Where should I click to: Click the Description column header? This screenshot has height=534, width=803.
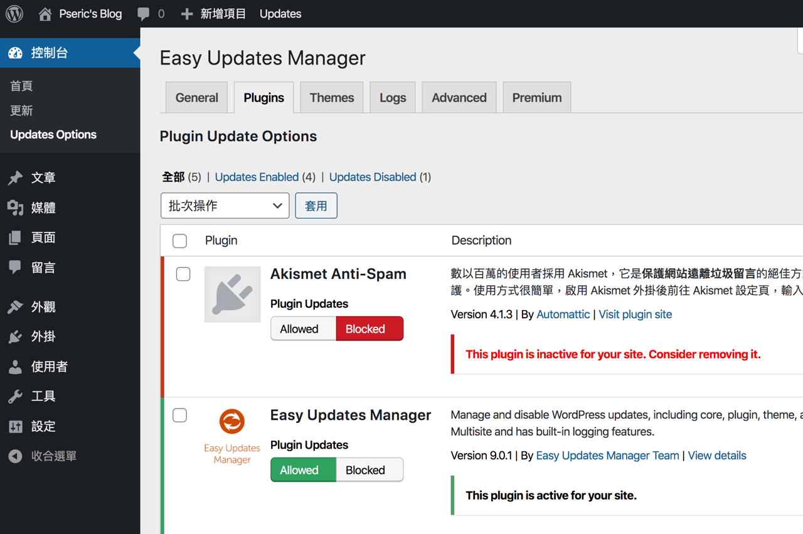tap(481, 241)
